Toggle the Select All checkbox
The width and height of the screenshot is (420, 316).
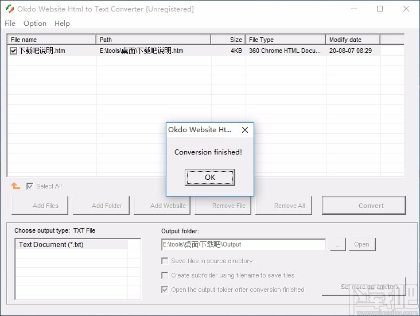click(30, 186)
